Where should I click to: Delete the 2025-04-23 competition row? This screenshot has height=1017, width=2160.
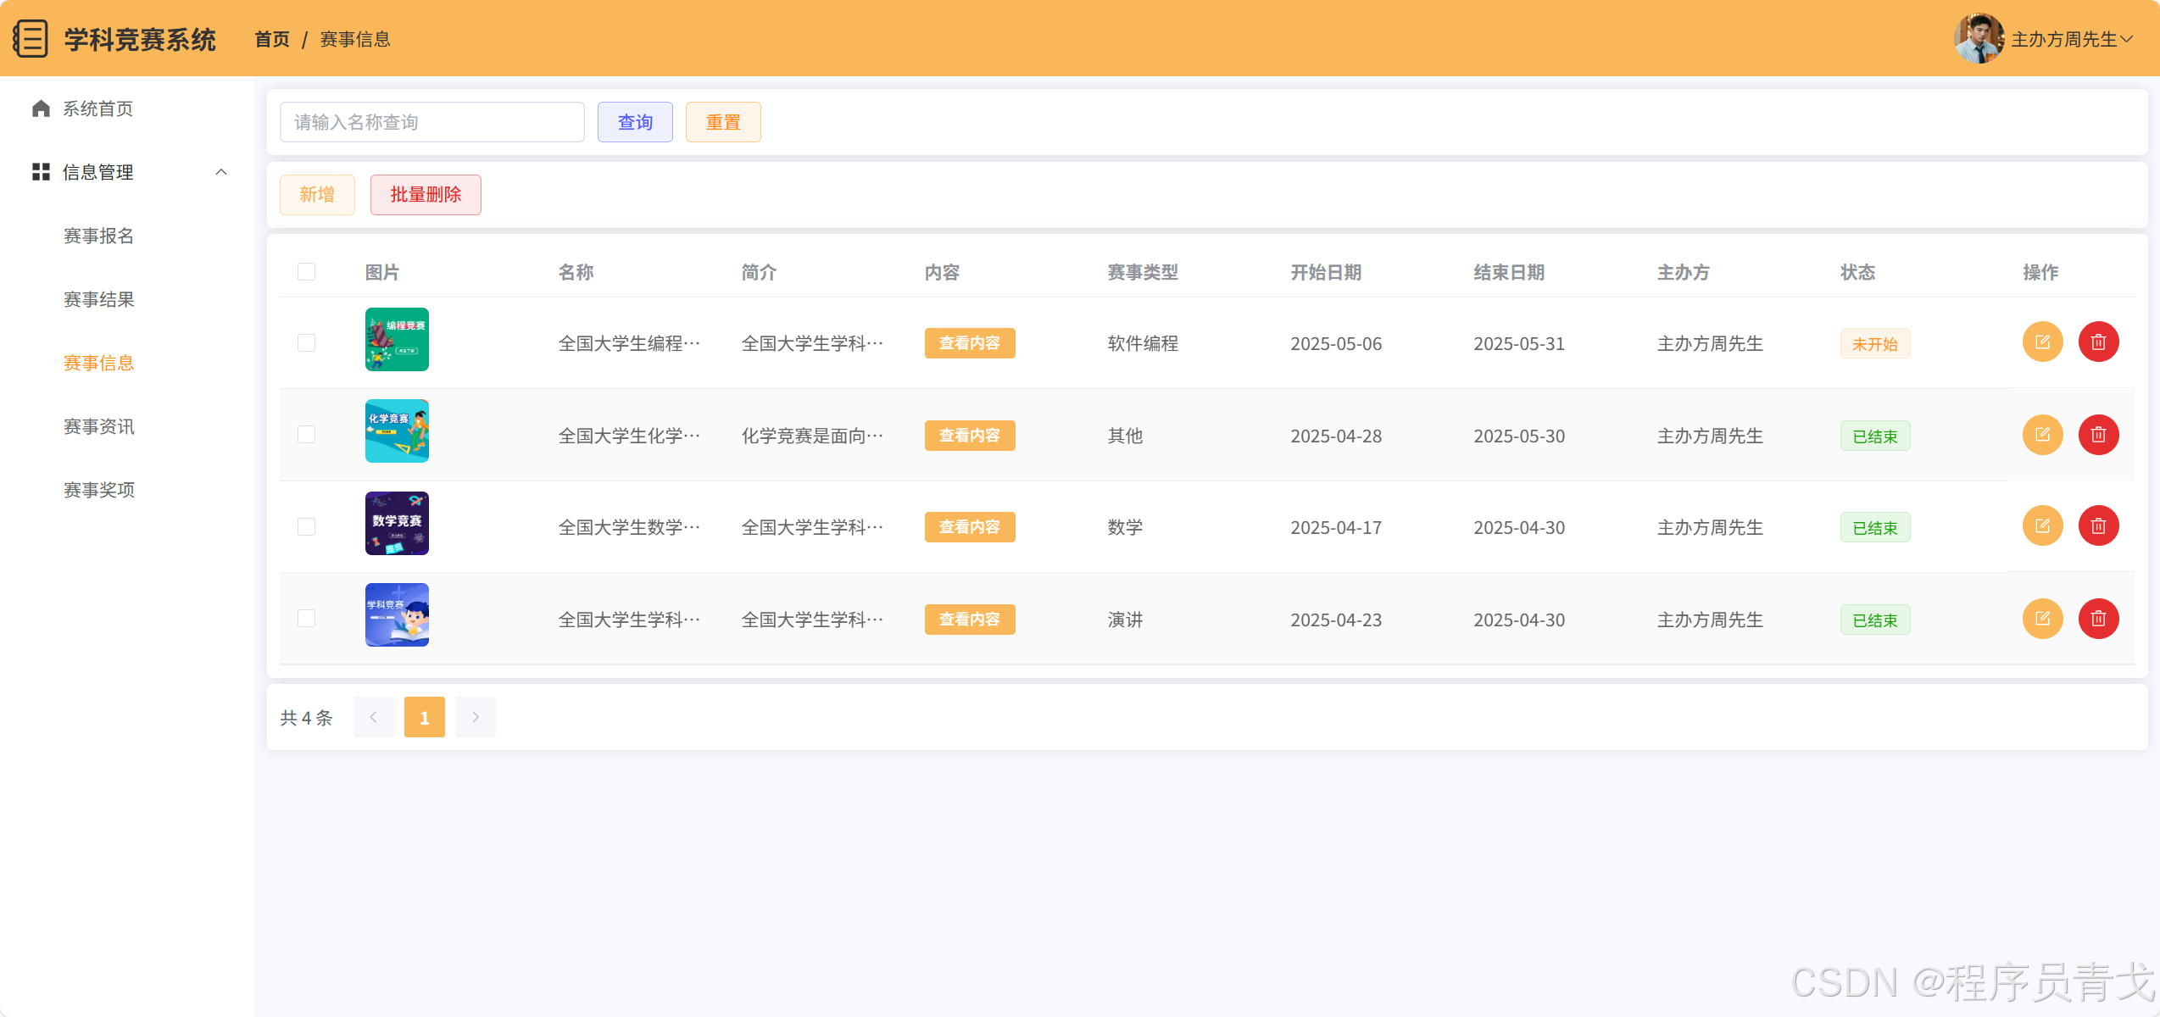2098,619
